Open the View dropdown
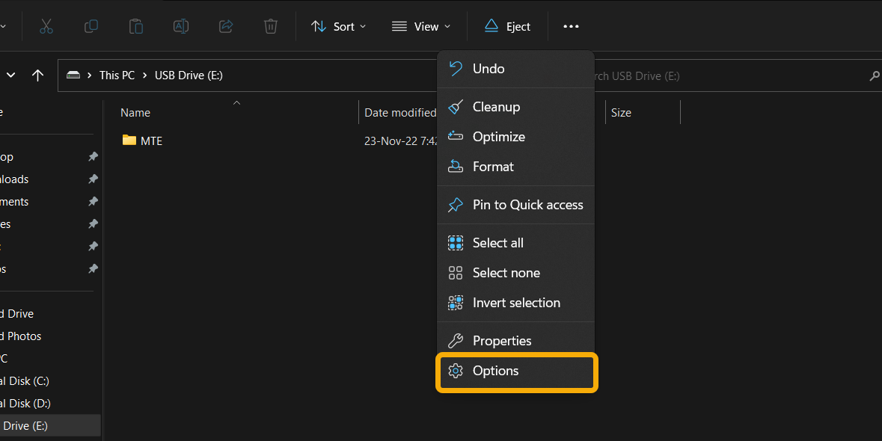 (420, 26)
